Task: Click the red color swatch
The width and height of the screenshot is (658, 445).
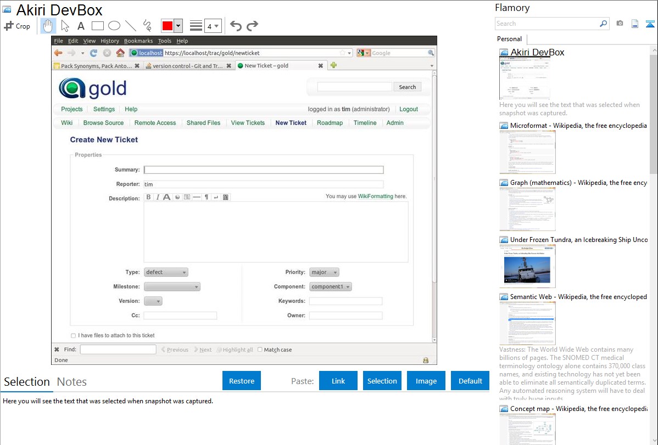Action: 168,26
